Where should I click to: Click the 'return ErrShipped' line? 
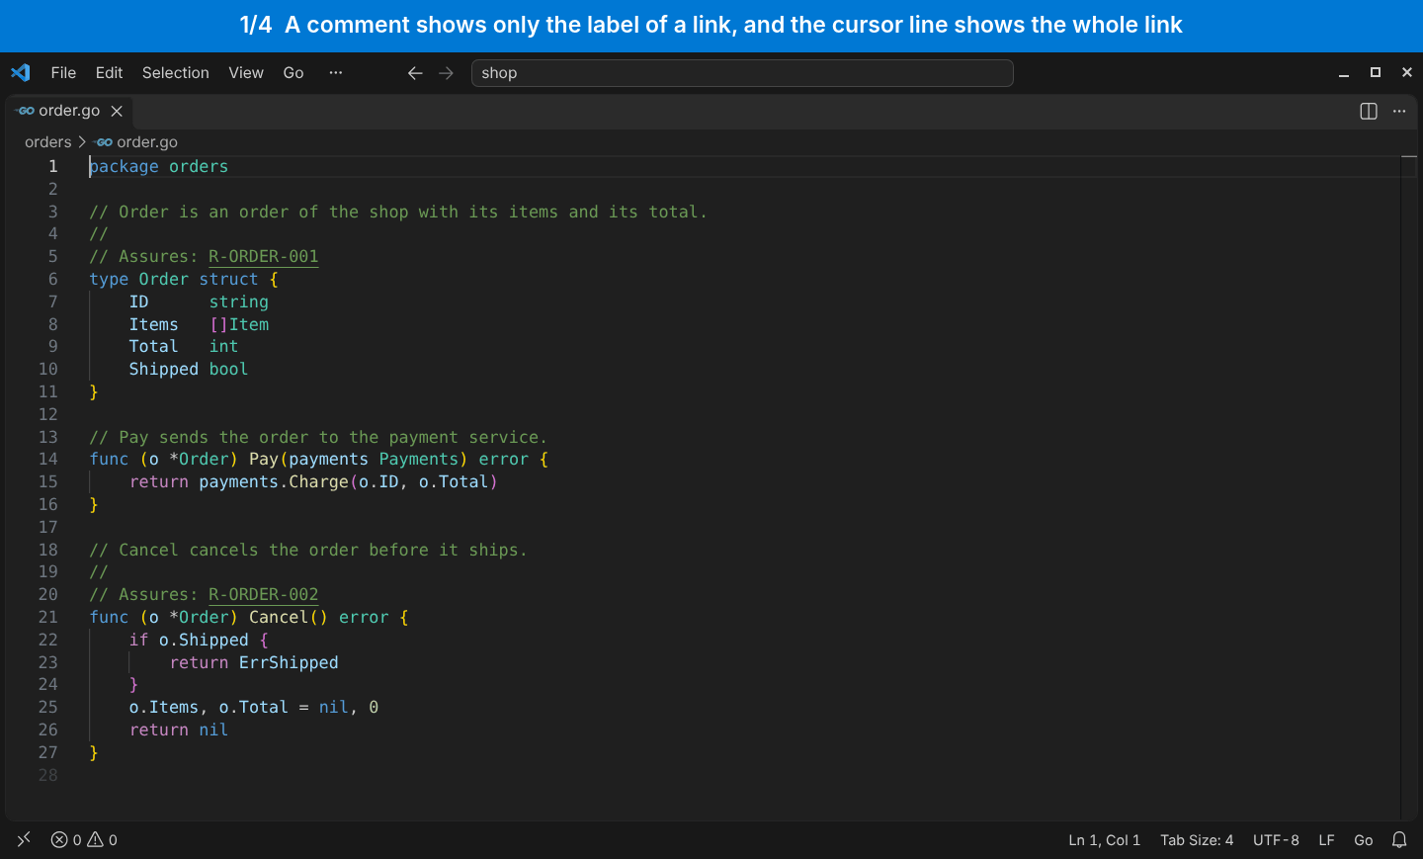[x=254, y=663]
